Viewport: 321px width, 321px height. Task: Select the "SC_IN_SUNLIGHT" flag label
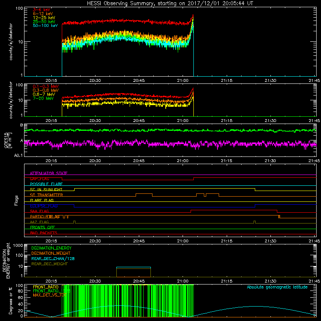click(46, 189)
